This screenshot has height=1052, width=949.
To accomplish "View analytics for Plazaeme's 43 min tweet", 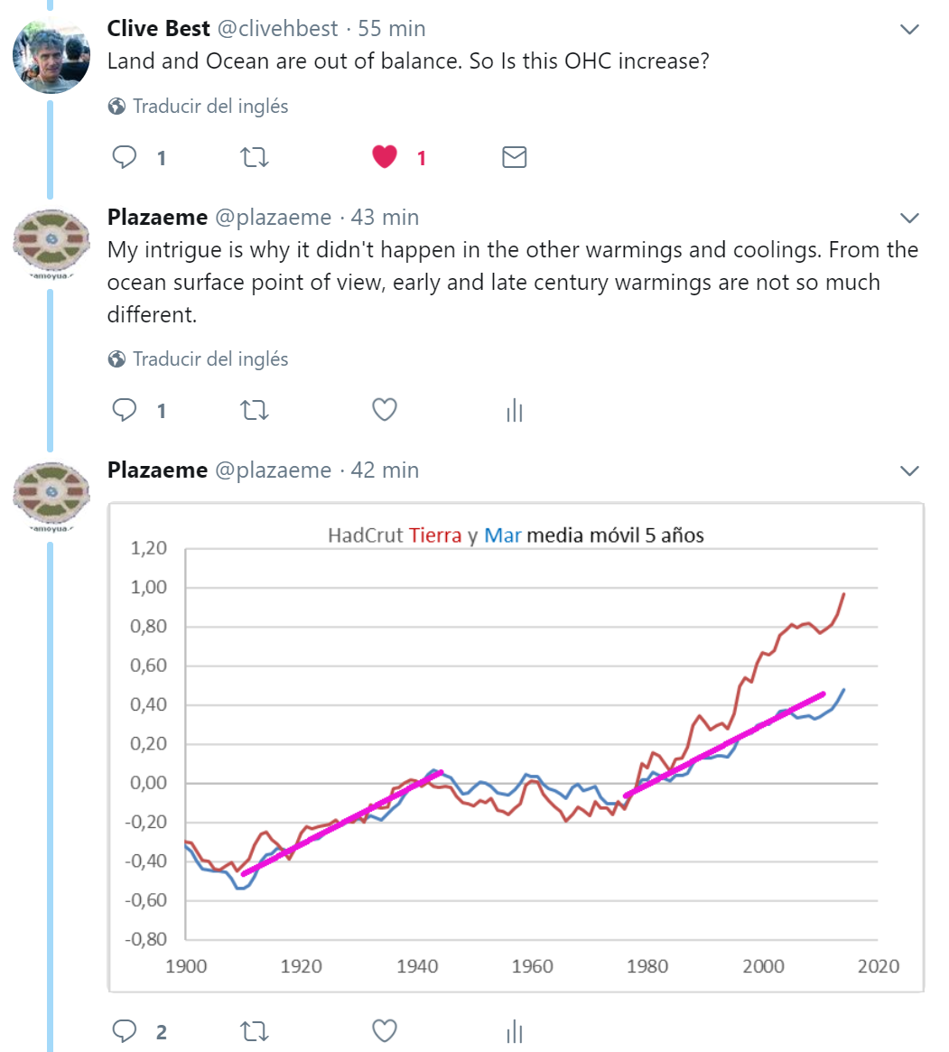I will coord(514,412).
